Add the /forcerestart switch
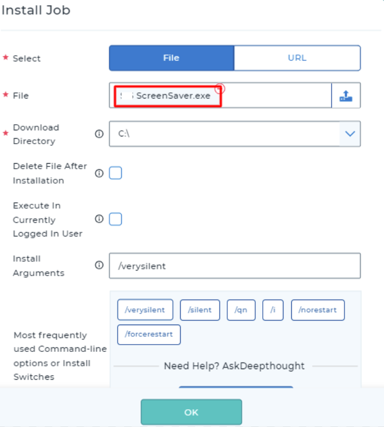The image size is (384, 427). coord(149,335)
